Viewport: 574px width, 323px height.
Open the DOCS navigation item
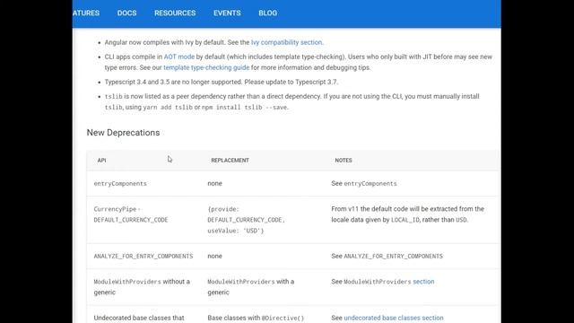click(x=126, y=13)
